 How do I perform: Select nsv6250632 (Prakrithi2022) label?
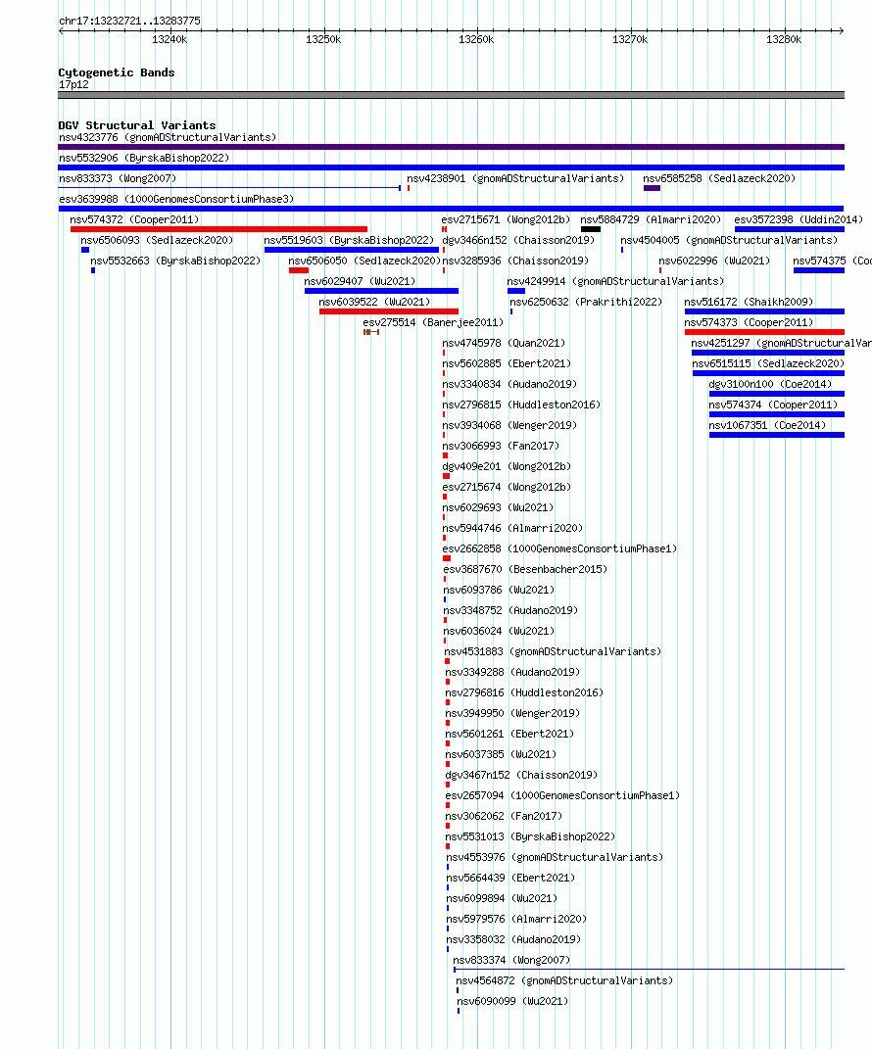[x=586, y=303]
